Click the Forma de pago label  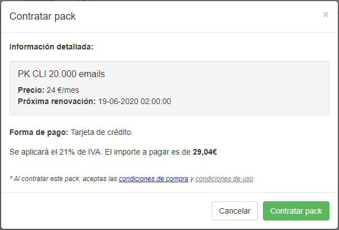pyautogui.click(x=39, y=132)
